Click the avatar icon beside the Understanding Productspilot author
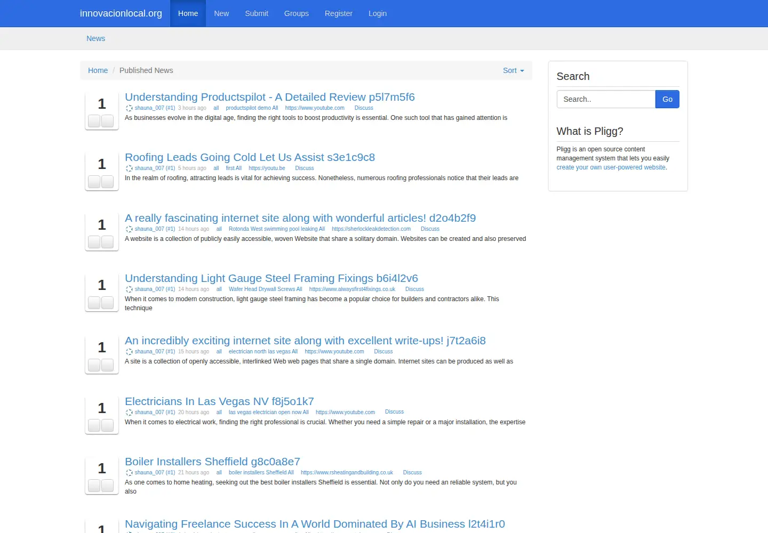 click(129, 108)
